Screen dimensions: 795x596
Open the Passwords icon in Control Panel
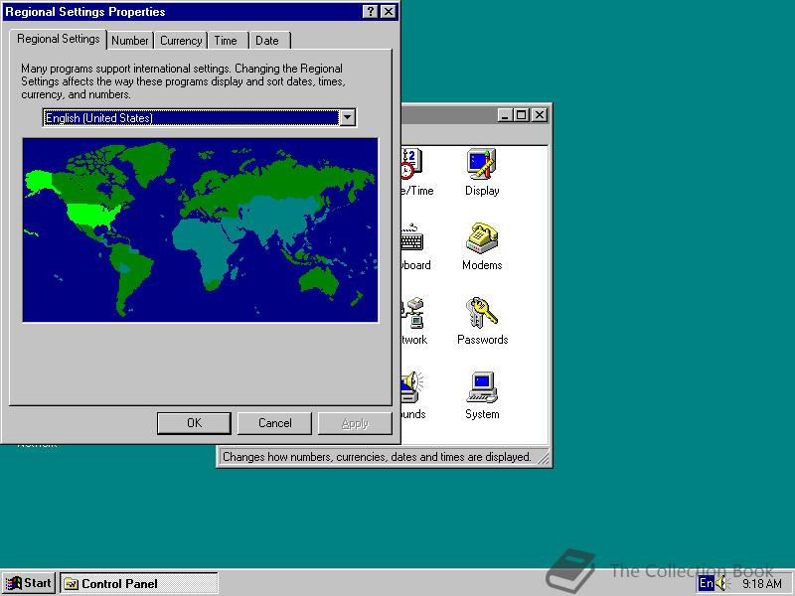(x=482, y=321)
